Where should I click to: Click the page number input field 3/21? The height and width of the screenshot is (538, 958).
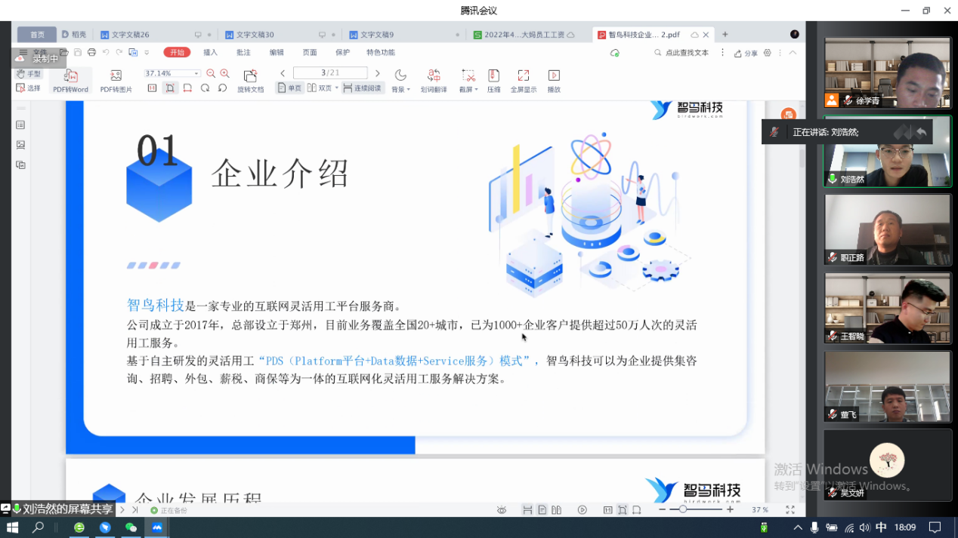pyautogui.click(x=330, y=73)
